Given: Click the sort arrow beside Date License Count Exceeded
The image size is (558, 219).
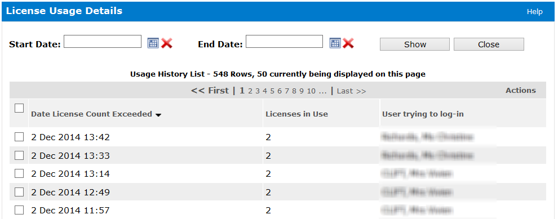Looking at the screenshot, I should pyautogui.click(x=158, y=115).
